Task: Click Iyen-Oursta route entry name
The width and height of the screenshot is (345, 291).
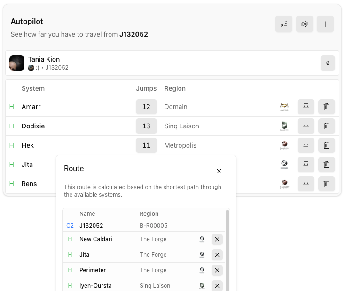Action: click(x=95, y=286)
